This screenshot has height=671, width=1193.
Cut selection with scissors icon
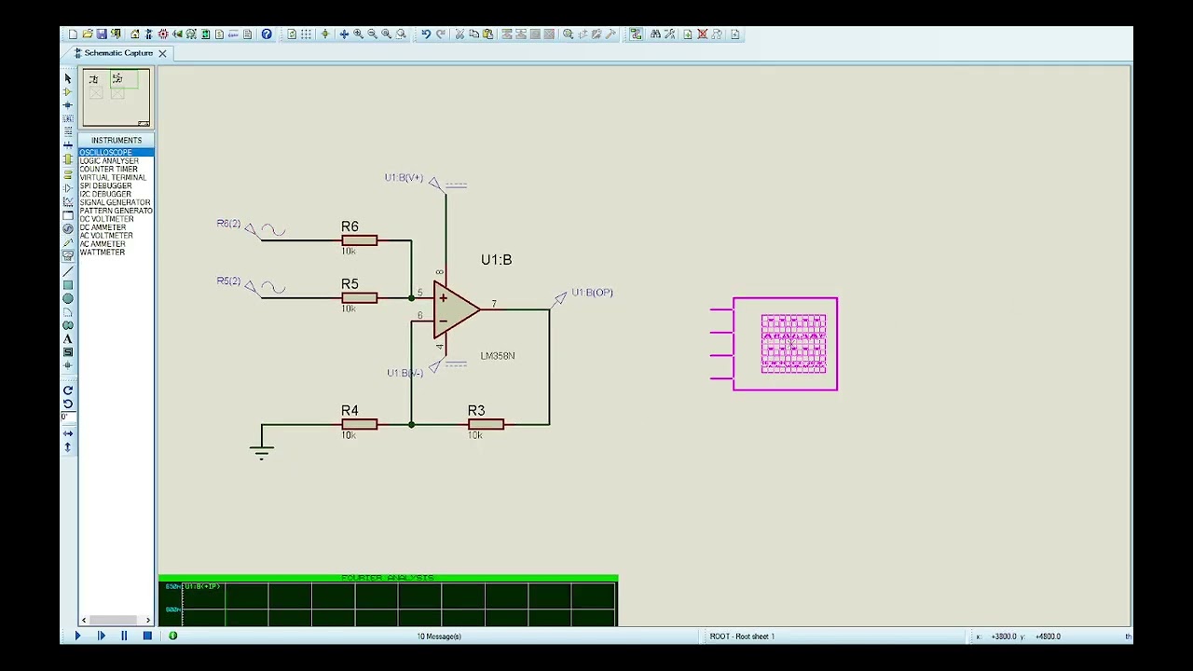pyautogui.click(x=459, y=34)
